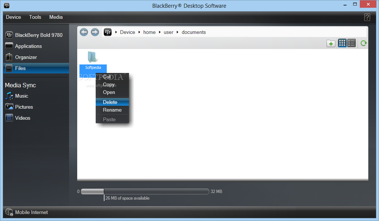The image size is (379, 221).
Task: Switch to list view
Action: click(x=351, y=43)
